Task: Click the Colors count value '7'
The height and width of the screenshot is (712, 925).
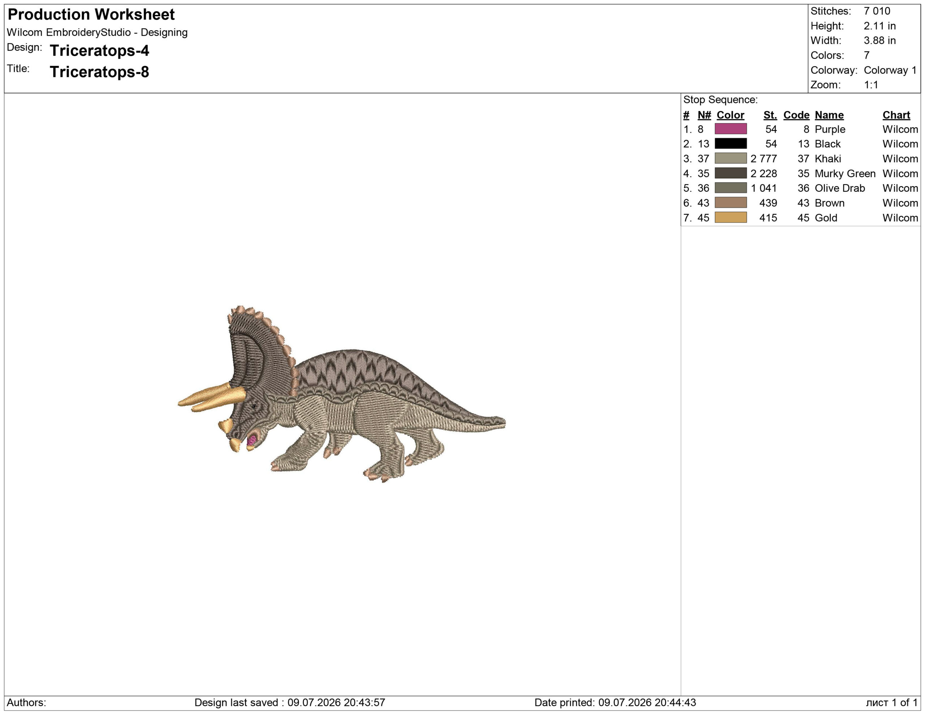Action: 866,55
